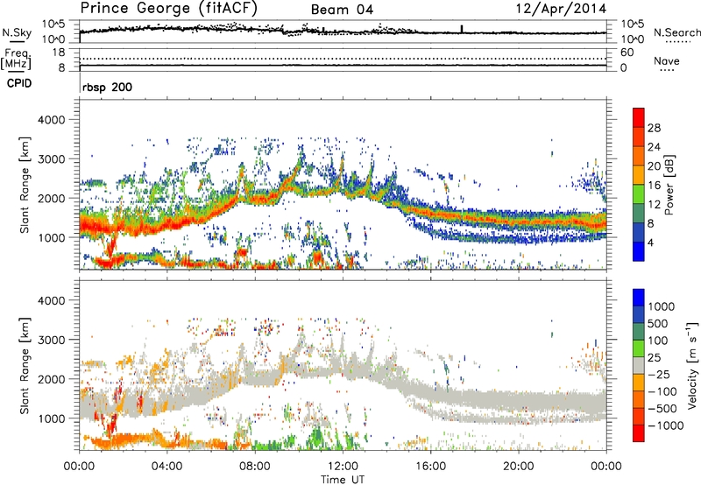701x485 pixels.
Task: Click the 'Power [dB]' colorbar label
Action: 669,185
